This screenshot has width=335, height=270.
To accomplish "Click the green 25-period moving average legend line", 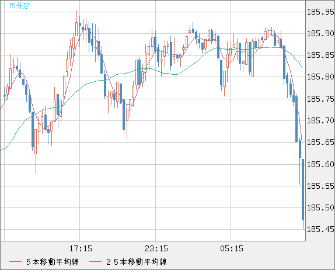I will (95, 262).
